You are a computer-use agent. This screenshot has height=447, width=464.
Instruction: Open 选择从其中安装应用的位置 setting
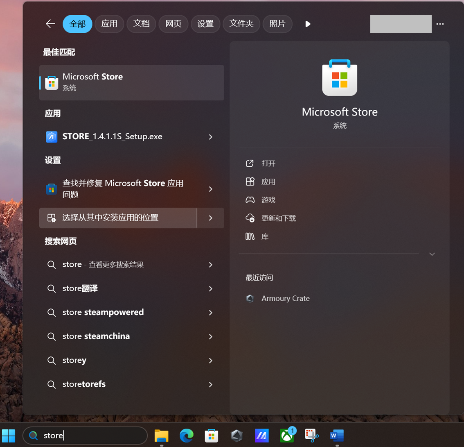pyautogui.click(x=118, y=218)
